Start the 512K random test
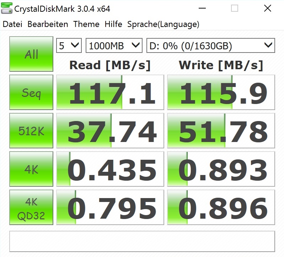 click(31, 132)
